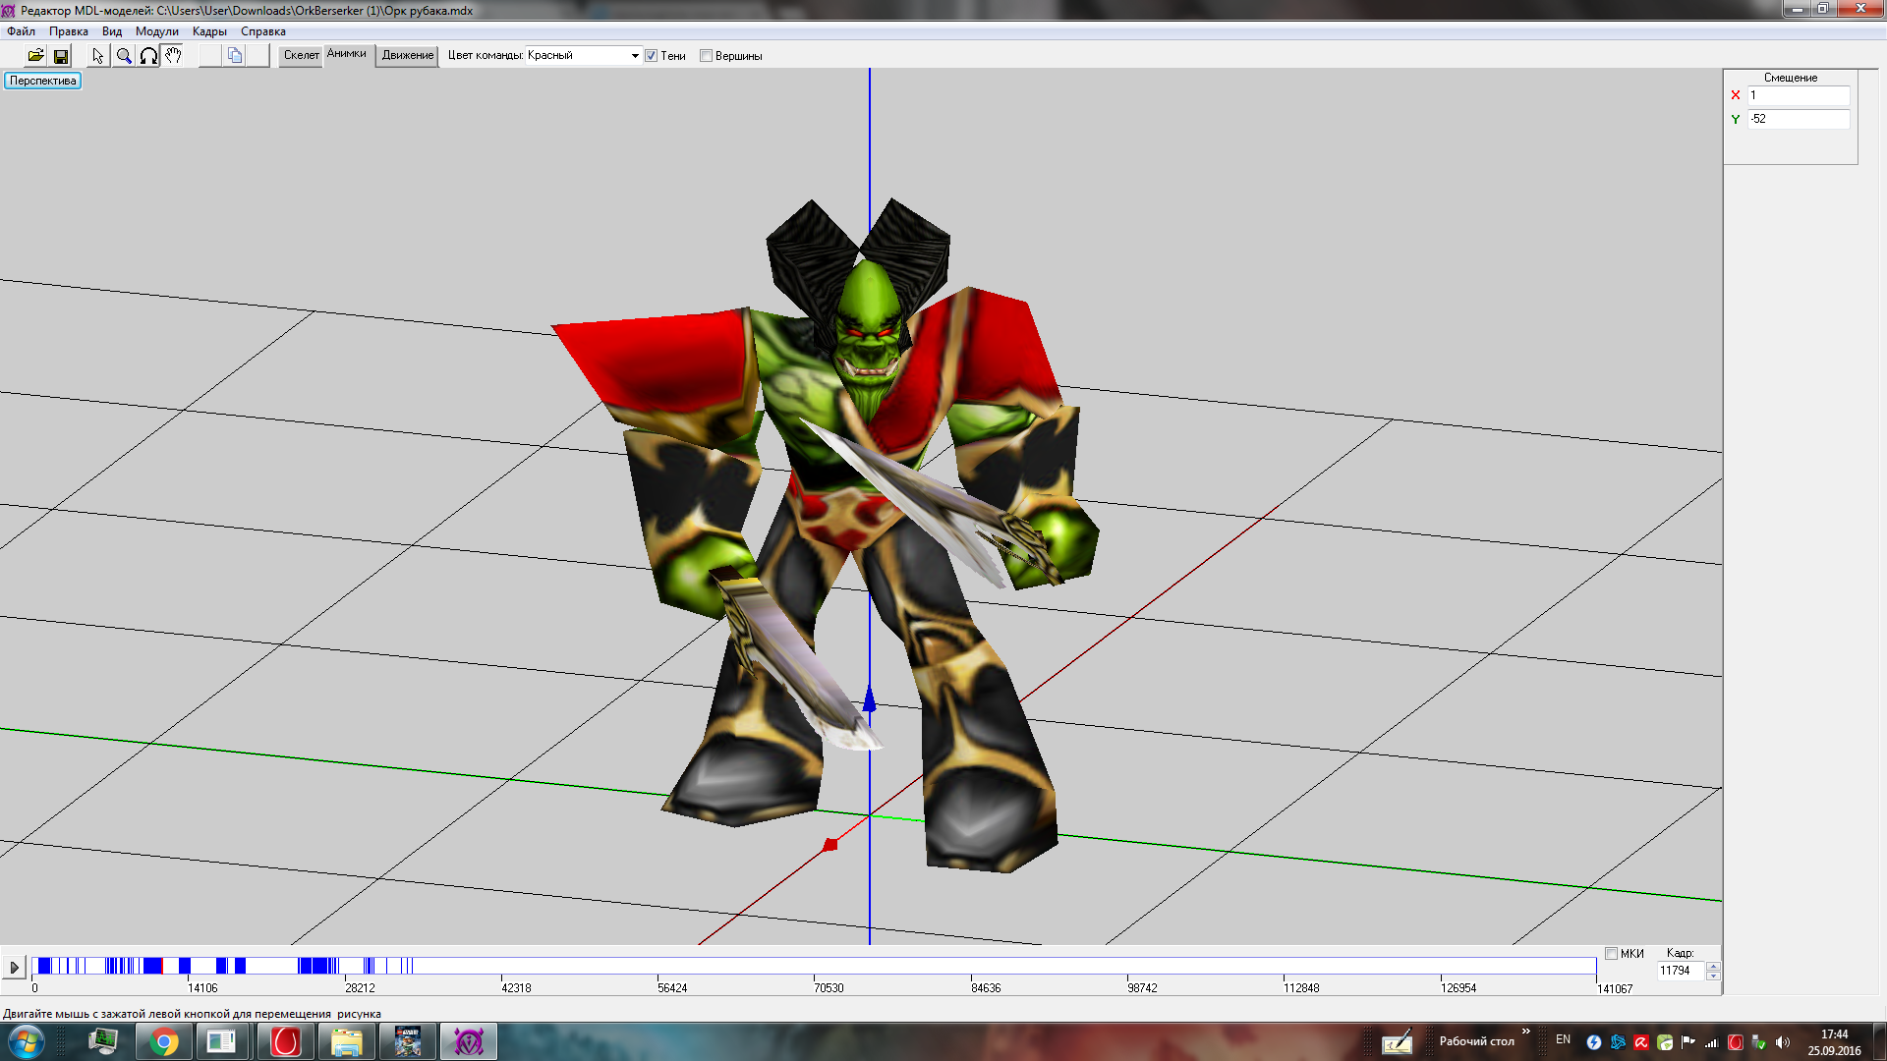Image resolution: width=1887 pixels, height=1061 pixels.
Task: Toggle the Тени shadows checkbox
Action: click(x=651, y=56)
